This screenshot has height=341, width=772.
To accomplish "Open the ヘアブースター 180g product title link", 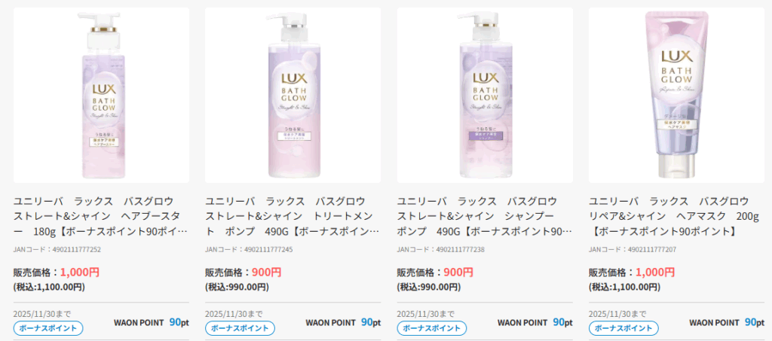I will (101, 216).
